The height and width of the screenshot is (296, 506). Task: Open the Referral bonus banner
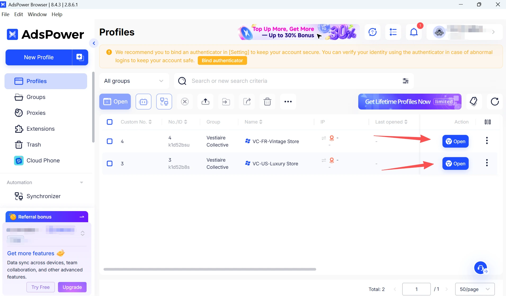(47, 217)
